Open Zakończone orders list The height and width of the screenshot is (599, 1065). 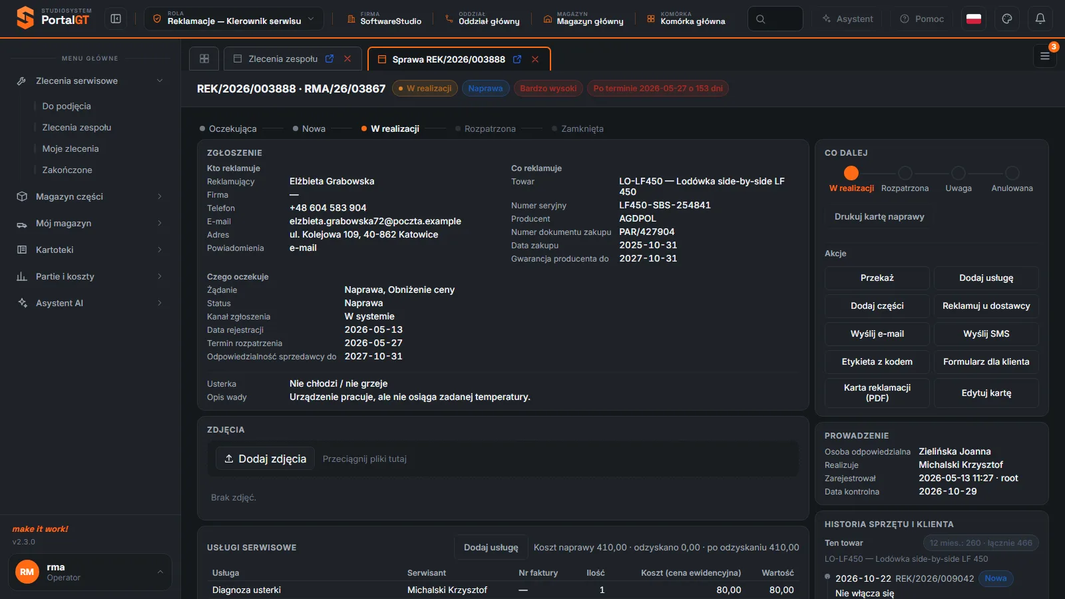point(67,170)
